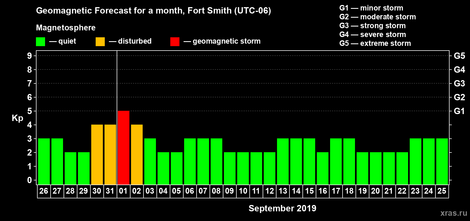Click the Kp value 5 on the axis
This screenshot has width=470, height=221.
pos(30,111)
